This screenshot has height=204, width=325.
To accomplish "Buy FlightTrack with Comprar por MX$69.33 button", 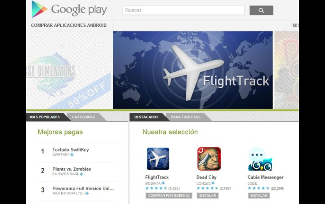I will point(169,196).
